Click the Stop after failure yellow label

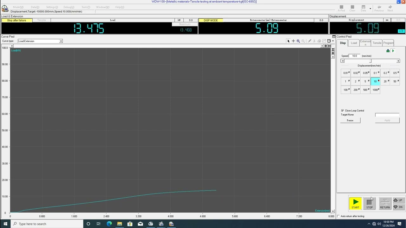pyautogui.click(x=16, y=20)
